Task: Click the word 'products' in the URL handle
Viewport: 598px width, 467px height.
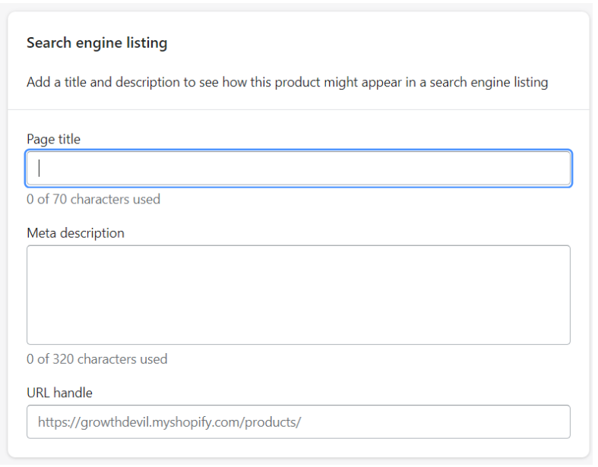Action: pyautogui.click(x=270, y=422)
